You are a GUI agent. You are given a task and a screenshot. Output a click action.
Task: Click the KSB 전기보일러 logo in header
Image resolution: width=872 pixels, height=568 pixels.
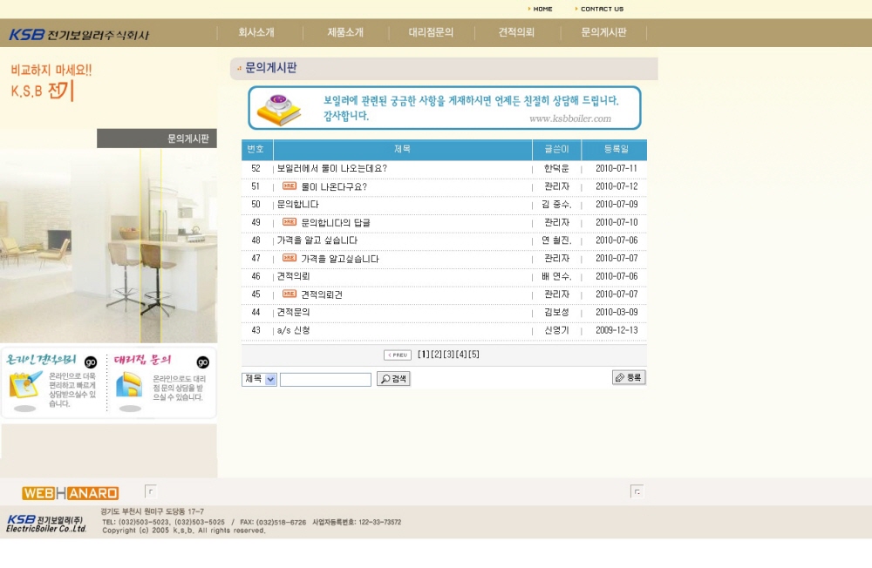point(78,35)
